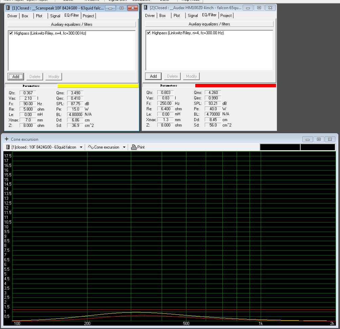Click Auxiliary equalizers / filters header in Scanspeak window
340x329 pixels.
click(72, 24)
